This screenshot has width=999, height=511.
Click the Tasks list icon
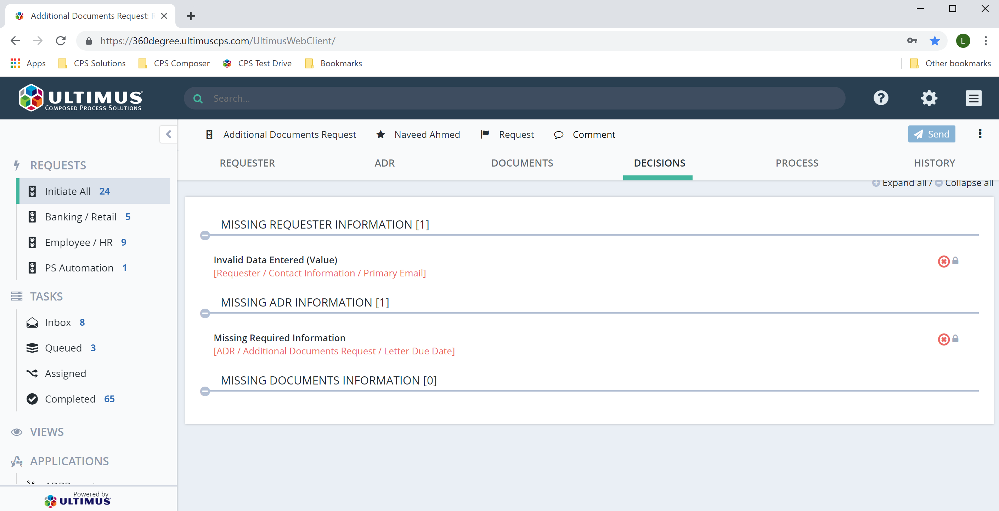pyautogui.click(x=17, y=296)
